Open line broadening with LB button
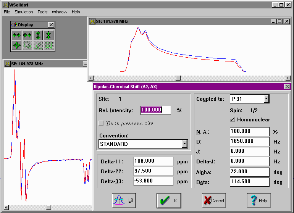294x213 pixels. 124,200
